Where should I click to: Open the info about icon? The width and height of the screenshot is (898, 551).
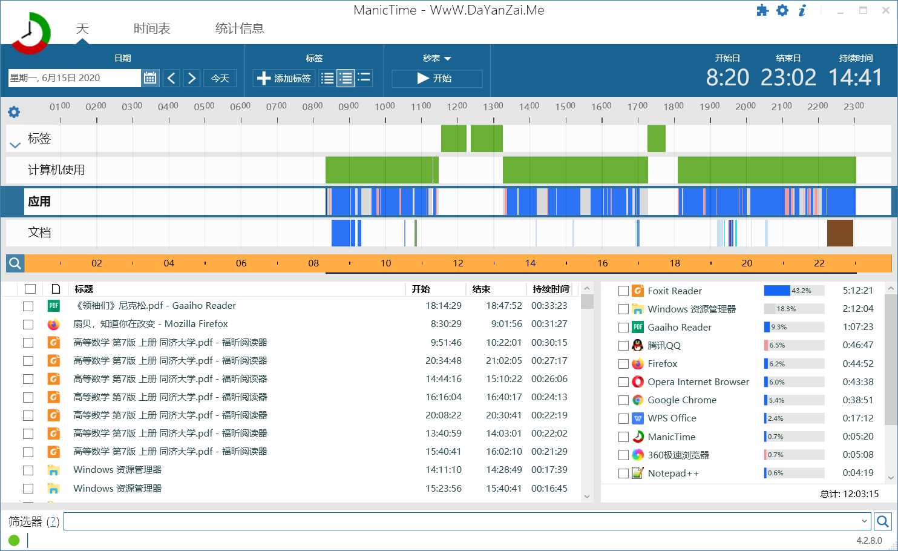[802, 10]
